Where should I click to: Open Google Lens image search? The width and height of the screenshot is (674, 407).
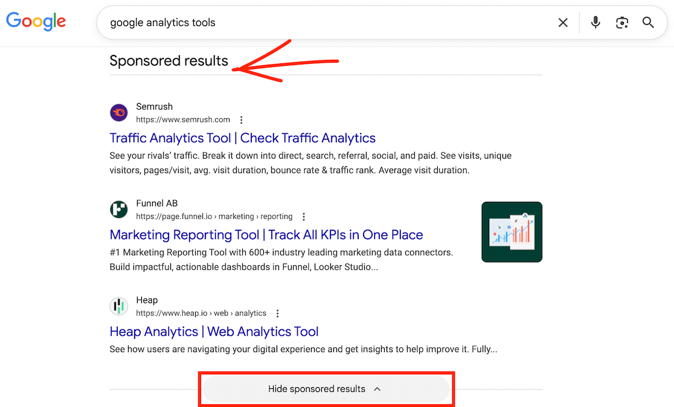coord(622,22)
